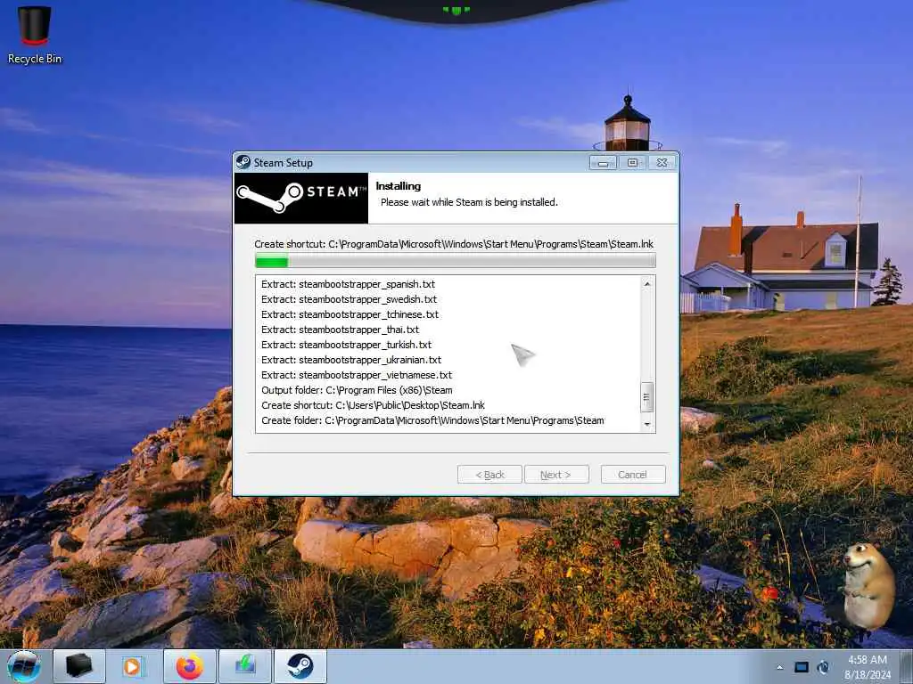Select the Output folder log line

(357, 390)
